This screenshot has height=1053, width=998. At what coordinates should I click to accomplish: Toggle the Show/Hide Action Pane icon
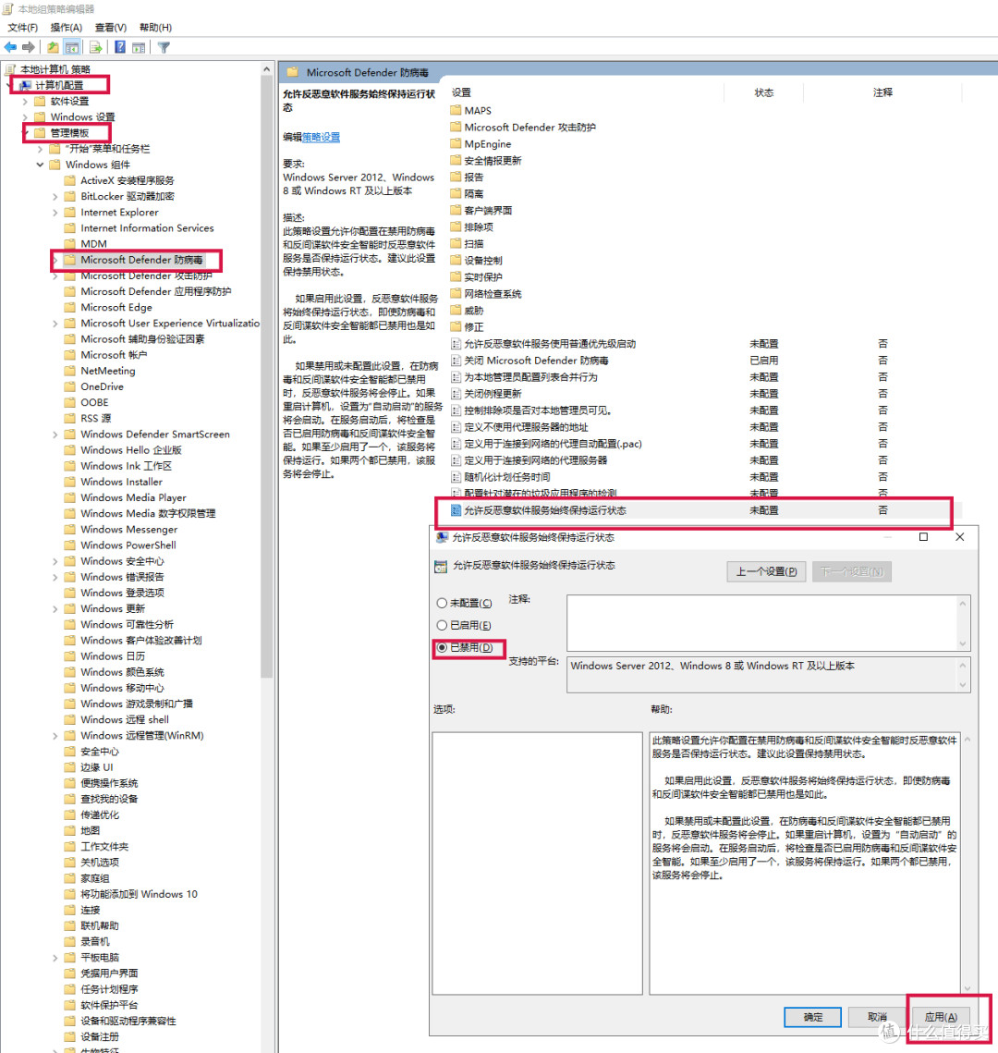tap(139, 47)
